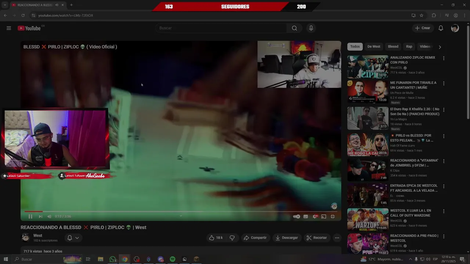470x264 pixels.
Task: Select the Videos filter chip
Action: click(425, 47)
